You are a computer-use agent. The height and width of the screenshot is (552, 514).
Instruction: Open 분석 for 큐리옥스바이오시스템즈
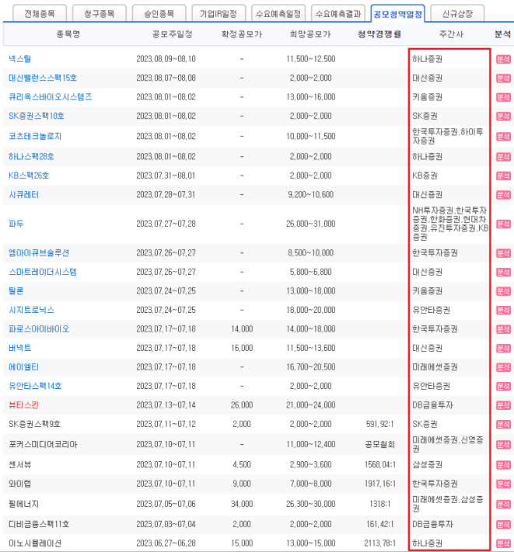point(503,97)
